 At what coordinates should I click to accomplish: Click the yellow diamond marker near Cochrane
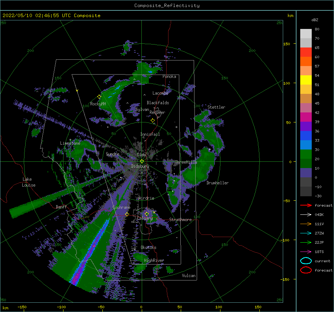click(127, 214)
